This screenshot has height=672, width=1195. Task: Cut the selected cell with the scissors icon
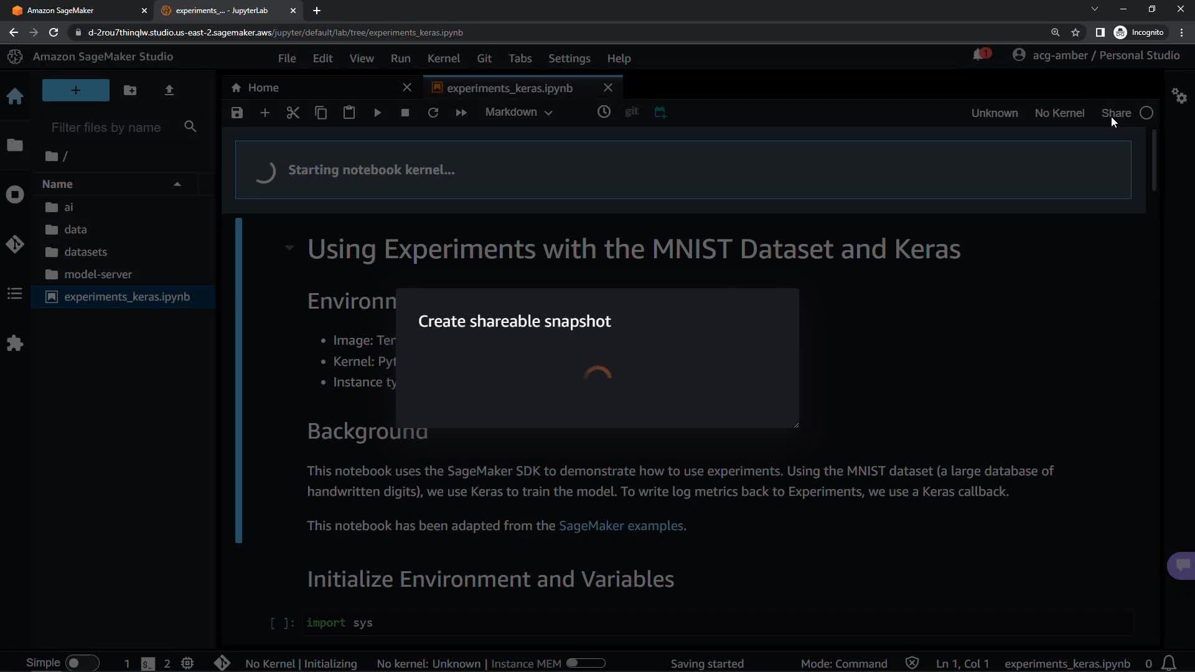tap(293, 113)
